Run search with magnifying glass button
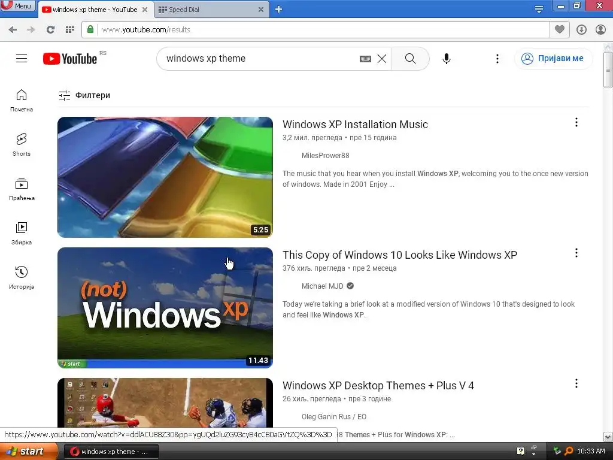 click(411, 59)
